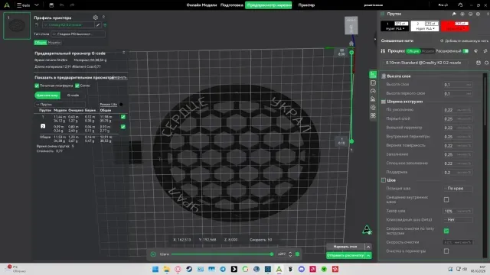Open the Файл menu
Screen dimensions: 490x275
pos(24,5)
